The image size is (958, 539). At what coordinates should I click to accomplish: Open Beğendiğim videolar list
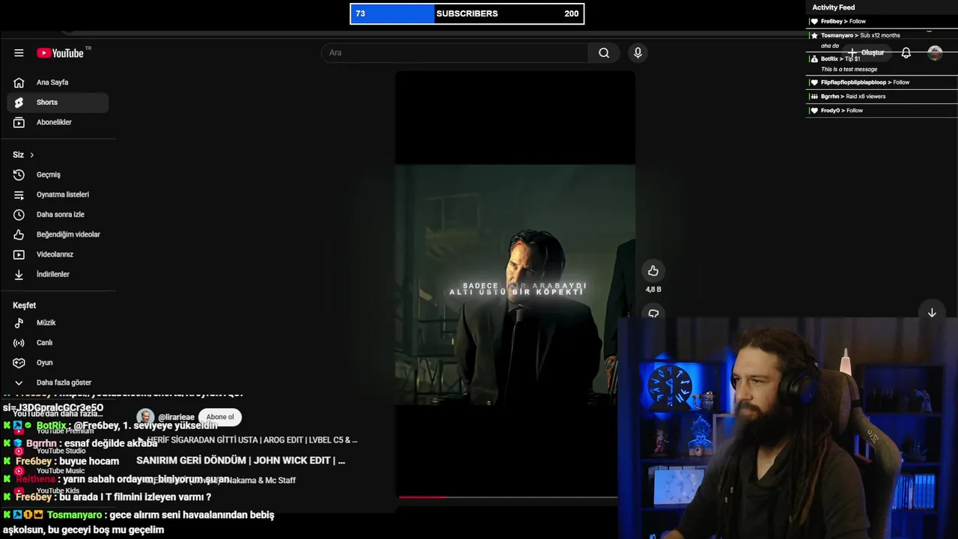pyautogui.click(x=58, y=234)
